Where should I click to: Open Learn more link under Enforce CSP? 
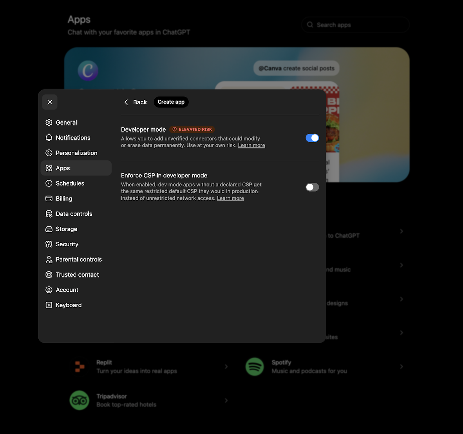point(230,198)
